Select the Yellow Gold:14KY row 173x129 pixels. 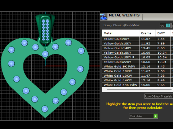(x=137, y=48)
